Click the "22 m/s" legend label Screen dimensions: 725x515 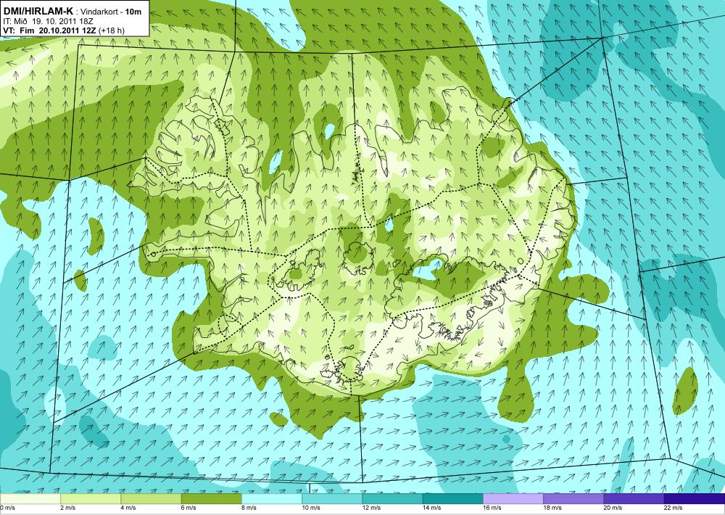(x=674, y=508)
